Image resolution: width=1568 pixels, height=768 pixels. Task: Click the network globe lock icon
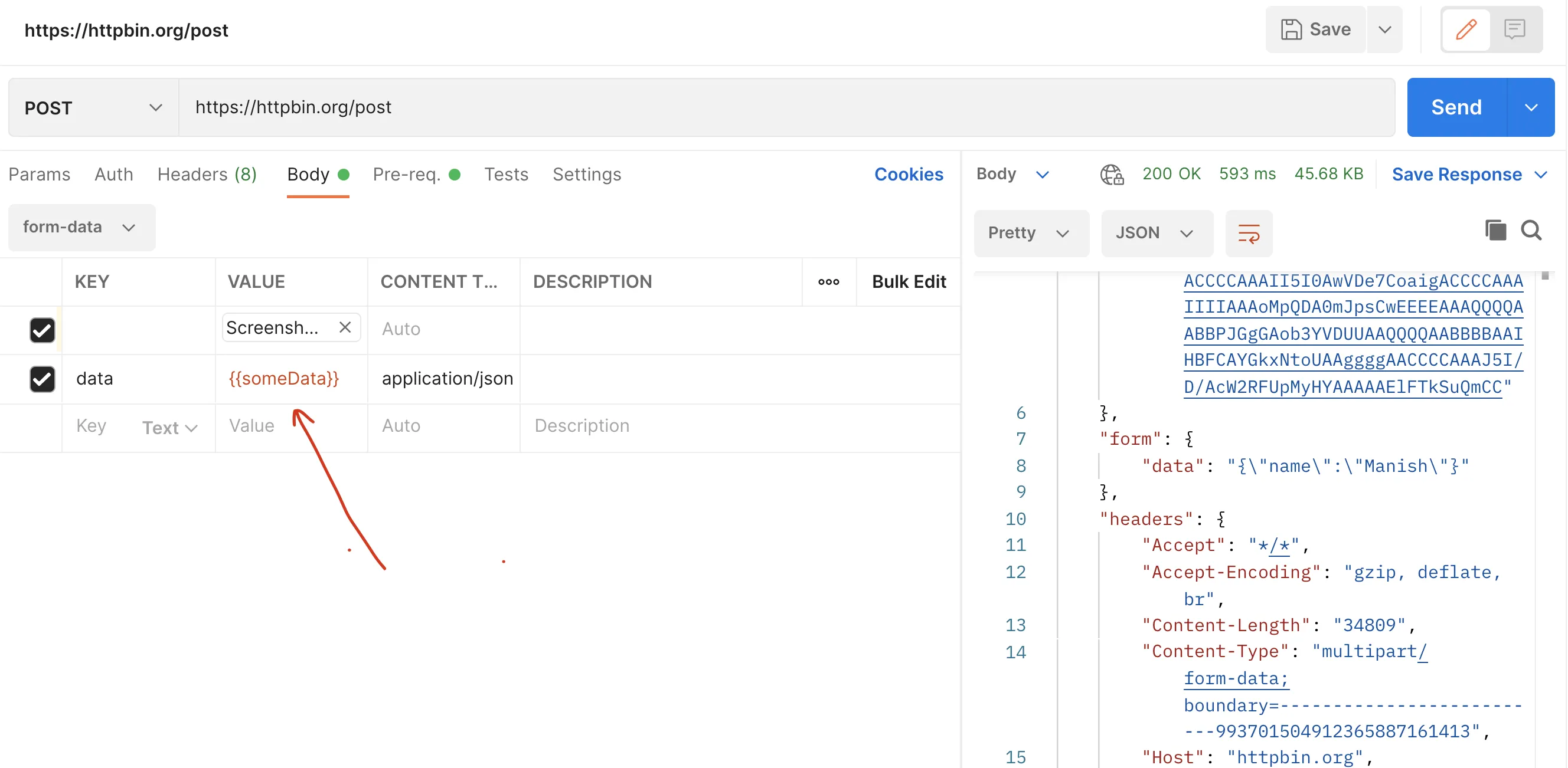click(1112, 175)
